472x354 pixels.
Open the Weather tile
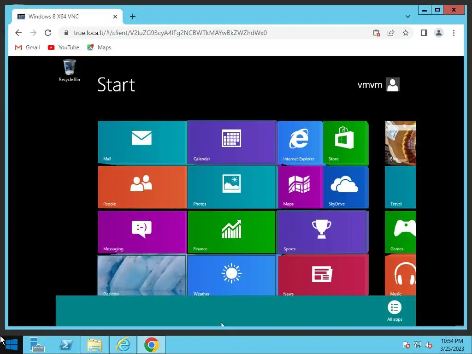(x=231, y=276)
